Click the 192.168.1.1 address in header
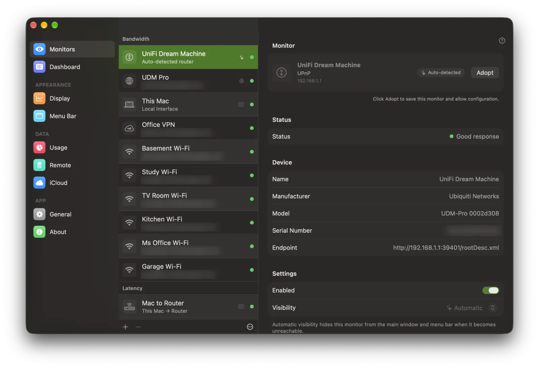Viewport: 539px width, 368px height. (x=309, y=81)
